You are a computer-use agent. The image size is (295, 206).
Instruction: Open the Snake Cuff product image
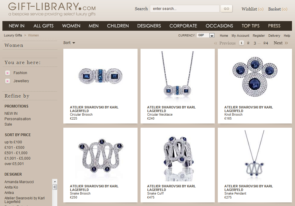(x=178, y=155)
